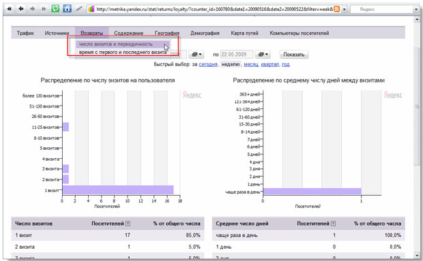Open the Карта путей tab
This screenshot has width=423, height=261.
(244, 33)
